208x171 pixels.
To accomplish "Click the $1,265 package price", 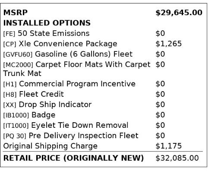I will pos(168,44).
